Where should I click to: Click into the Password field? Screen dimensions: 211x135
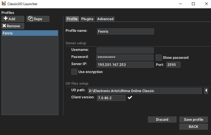point(125,58)
